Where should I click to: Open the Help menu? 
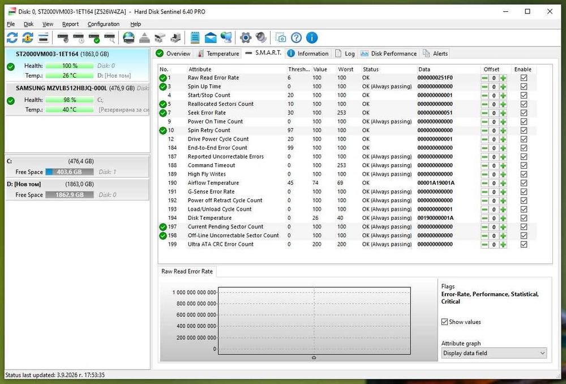(x=136, y=24)
